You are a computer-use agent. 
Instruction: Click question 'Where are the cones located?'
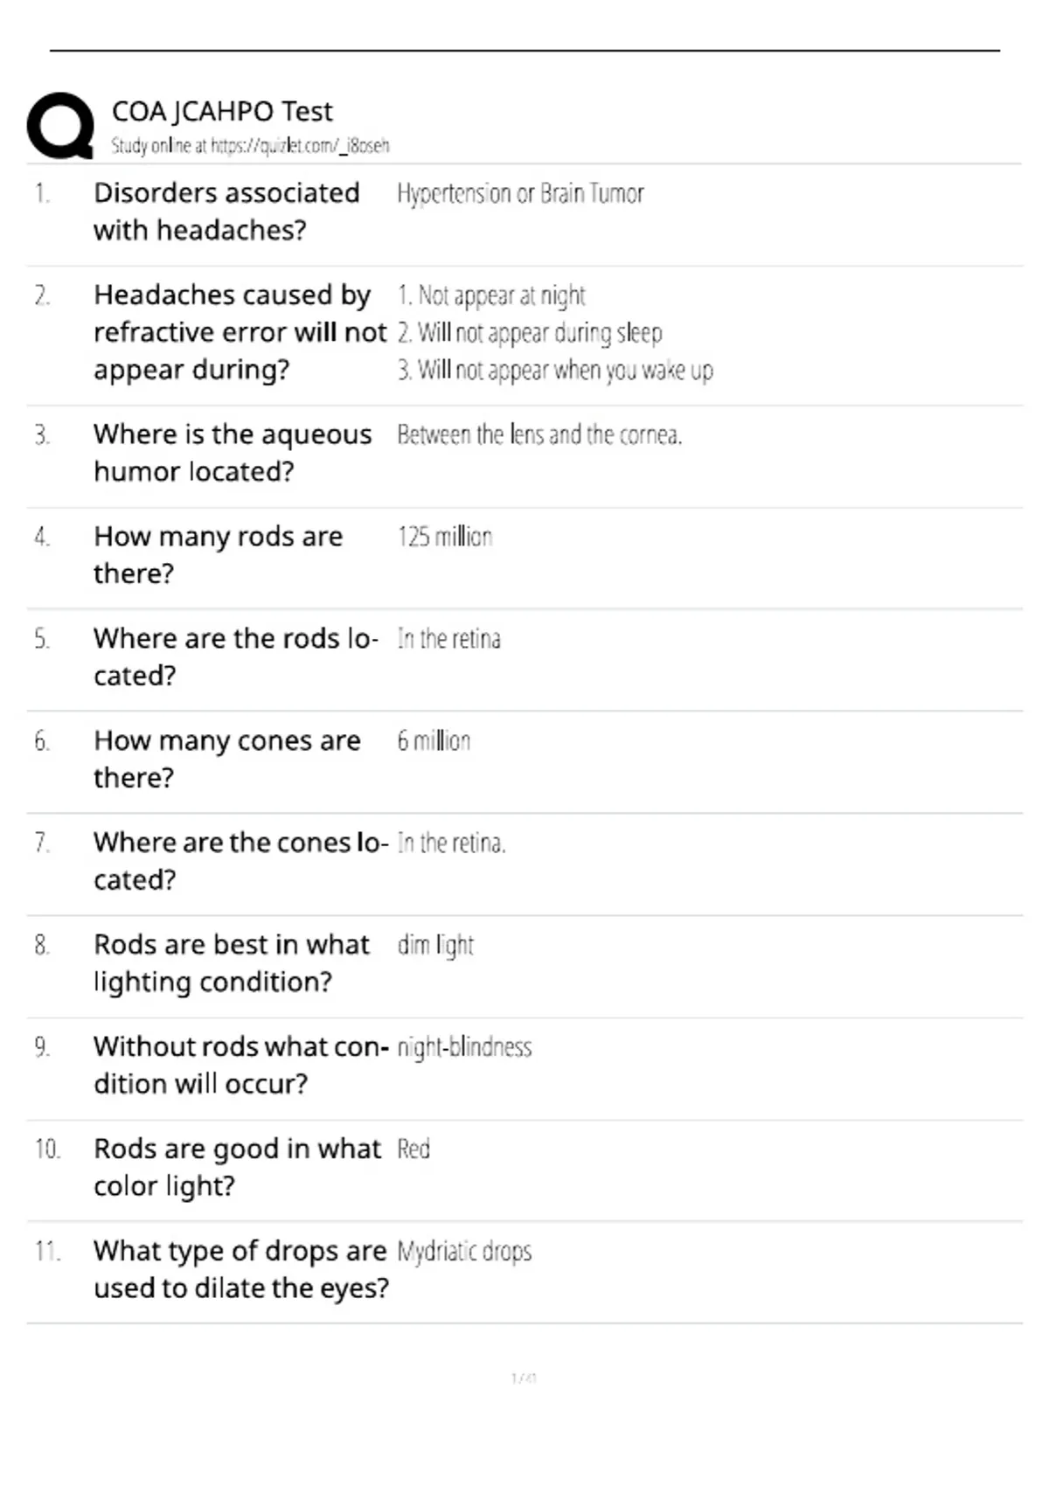pyautogui.click(x=240, y=861)
